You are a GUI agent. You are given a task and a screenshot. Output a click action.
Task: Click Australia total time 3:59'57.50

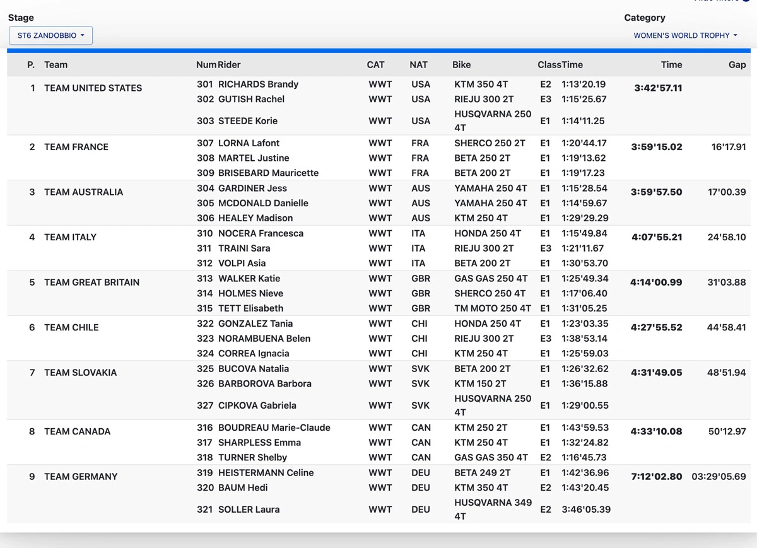tap(657, 192)
